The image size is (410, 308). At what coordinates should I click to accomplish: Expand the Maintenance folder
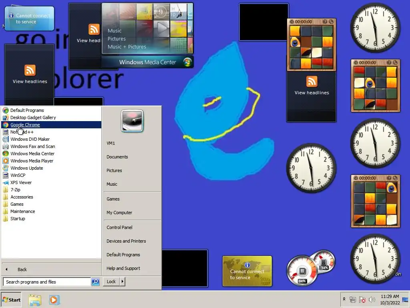(51, 211)
